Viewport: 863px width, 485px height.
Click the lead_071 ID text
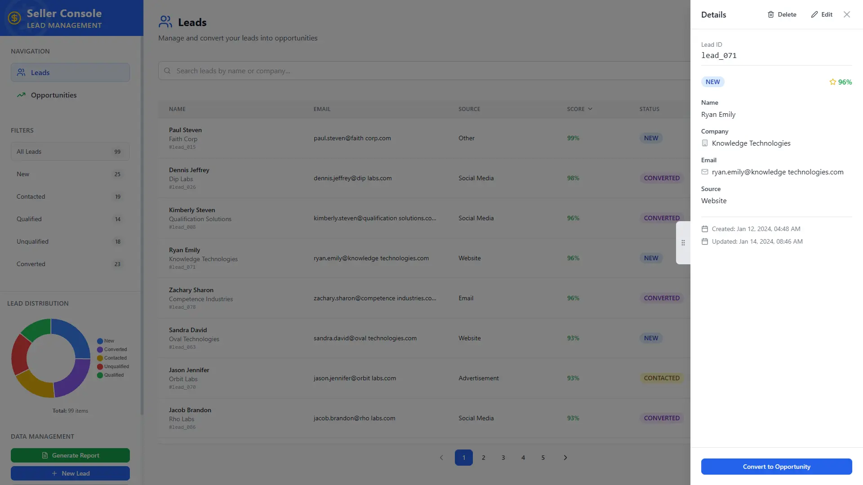[x=719, y=55]
